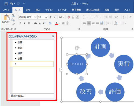Toggle center alignment
Screen dimensions: 134x106
89,23
